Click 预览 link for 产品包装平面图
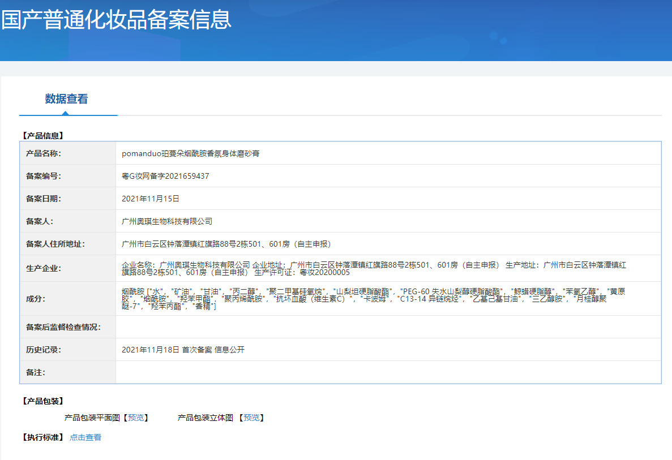This screenshot has width=672, height=460. (x=136, y=418)
